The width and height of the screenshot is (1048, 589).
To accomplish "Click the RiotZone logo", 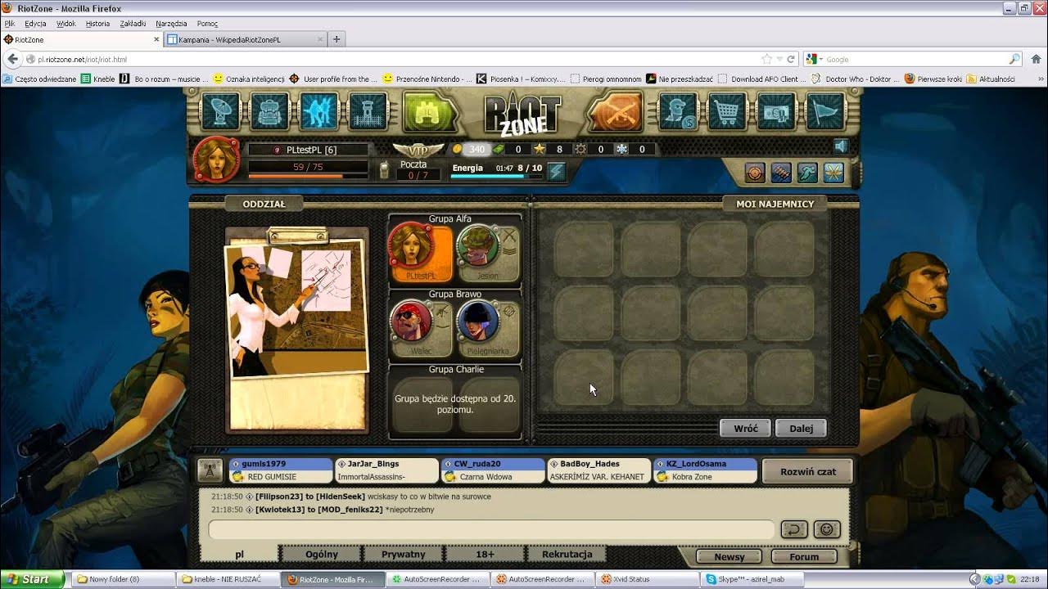I will [522, 115].
